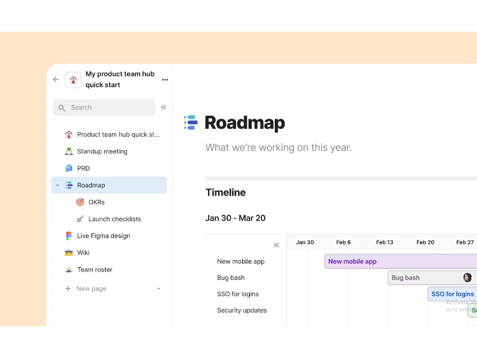The height and width of the screenshot is (358, 477).
Task: Click Bug bash in task list
Action: 231,277
